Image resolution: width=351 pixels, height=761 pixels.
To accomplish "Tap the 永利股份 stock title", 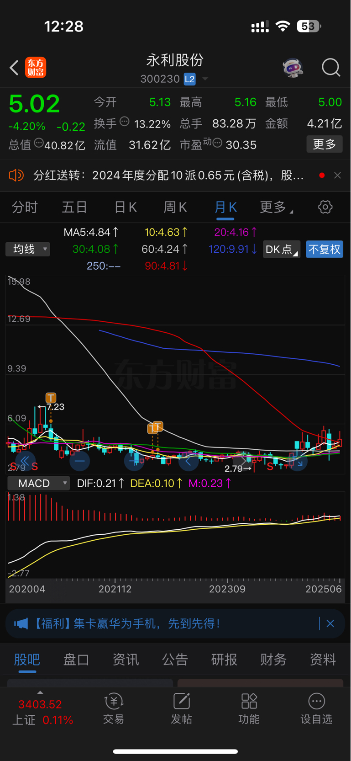I will click(175, 60).
